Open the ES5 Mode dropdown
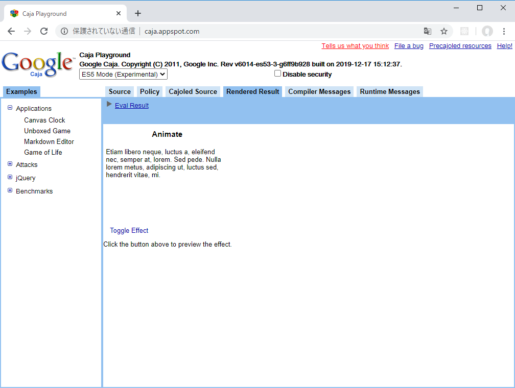Screen dimensions: 515x388 click(123, 74)
